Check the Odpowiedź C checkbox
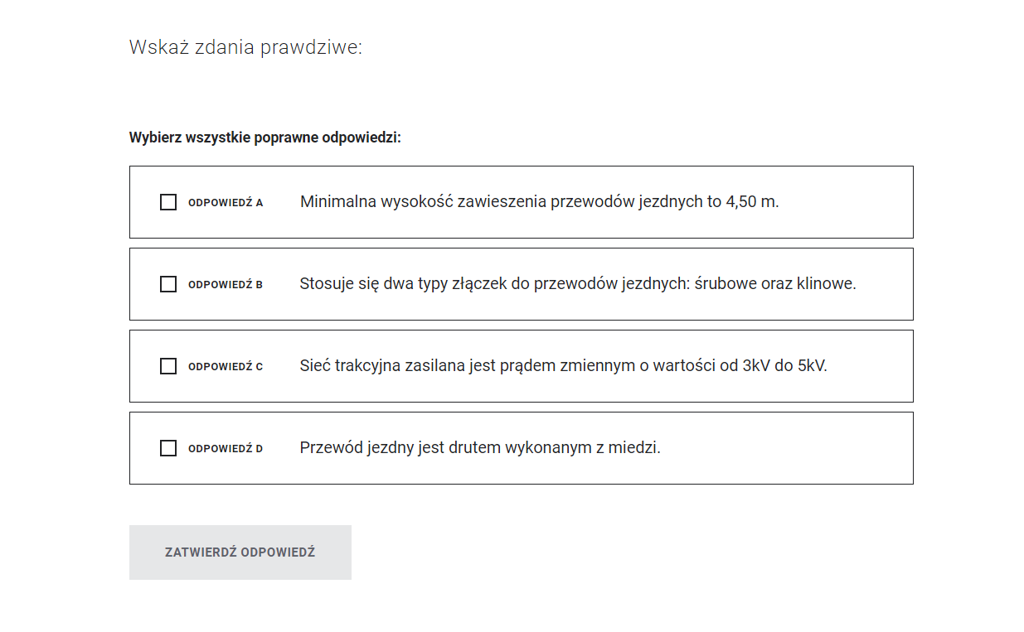Screen dimensions: 1024x632 pos(168,365)
